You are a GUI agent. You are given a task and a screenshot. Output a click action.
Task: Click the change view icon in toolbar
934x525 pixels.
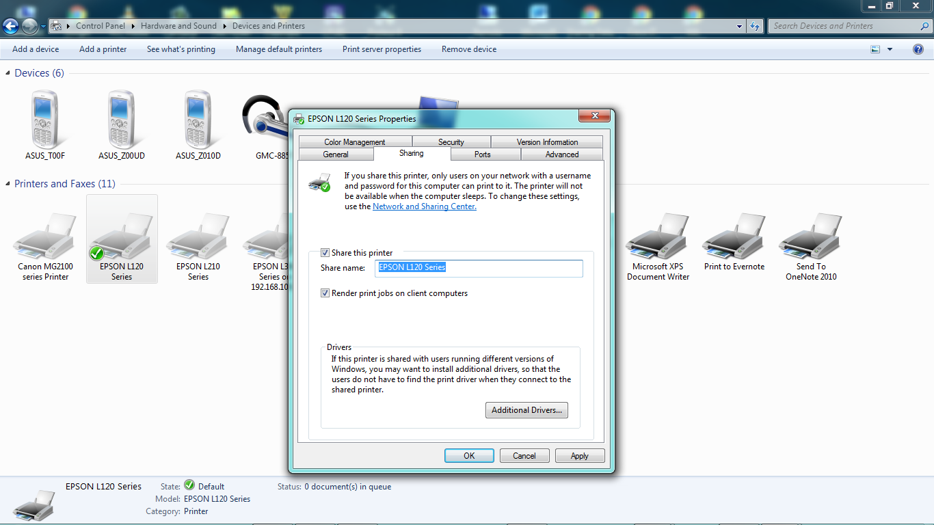pyautogui.click(x=875, y=49)
